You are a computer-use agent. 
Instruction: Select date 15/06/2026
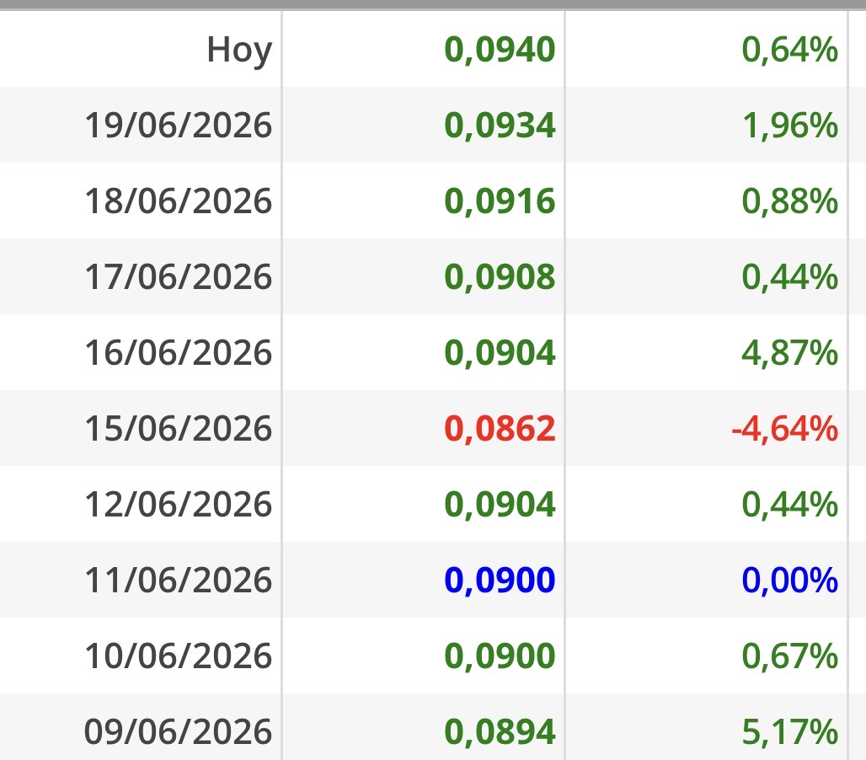178,428
